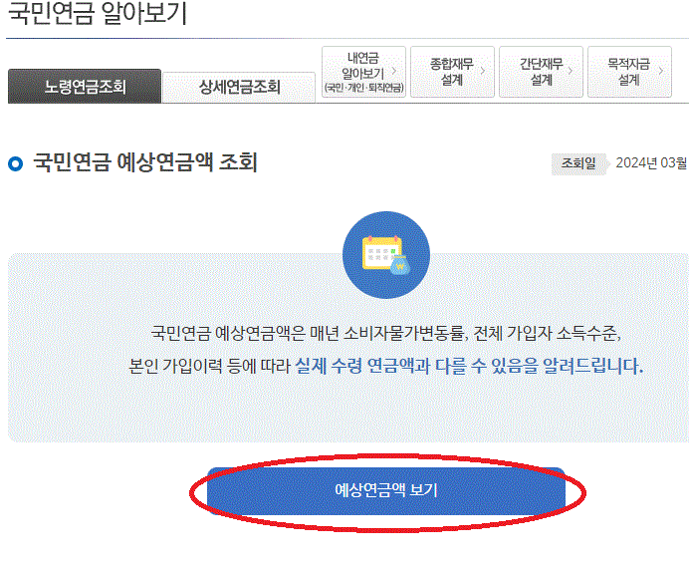
Task: Click the 예상연금액 보기 button
Action: coord(385,491)
